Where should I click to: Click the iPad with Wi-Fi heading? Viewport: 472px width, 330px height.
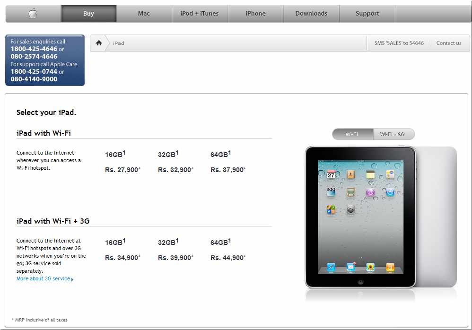[44, 133]
